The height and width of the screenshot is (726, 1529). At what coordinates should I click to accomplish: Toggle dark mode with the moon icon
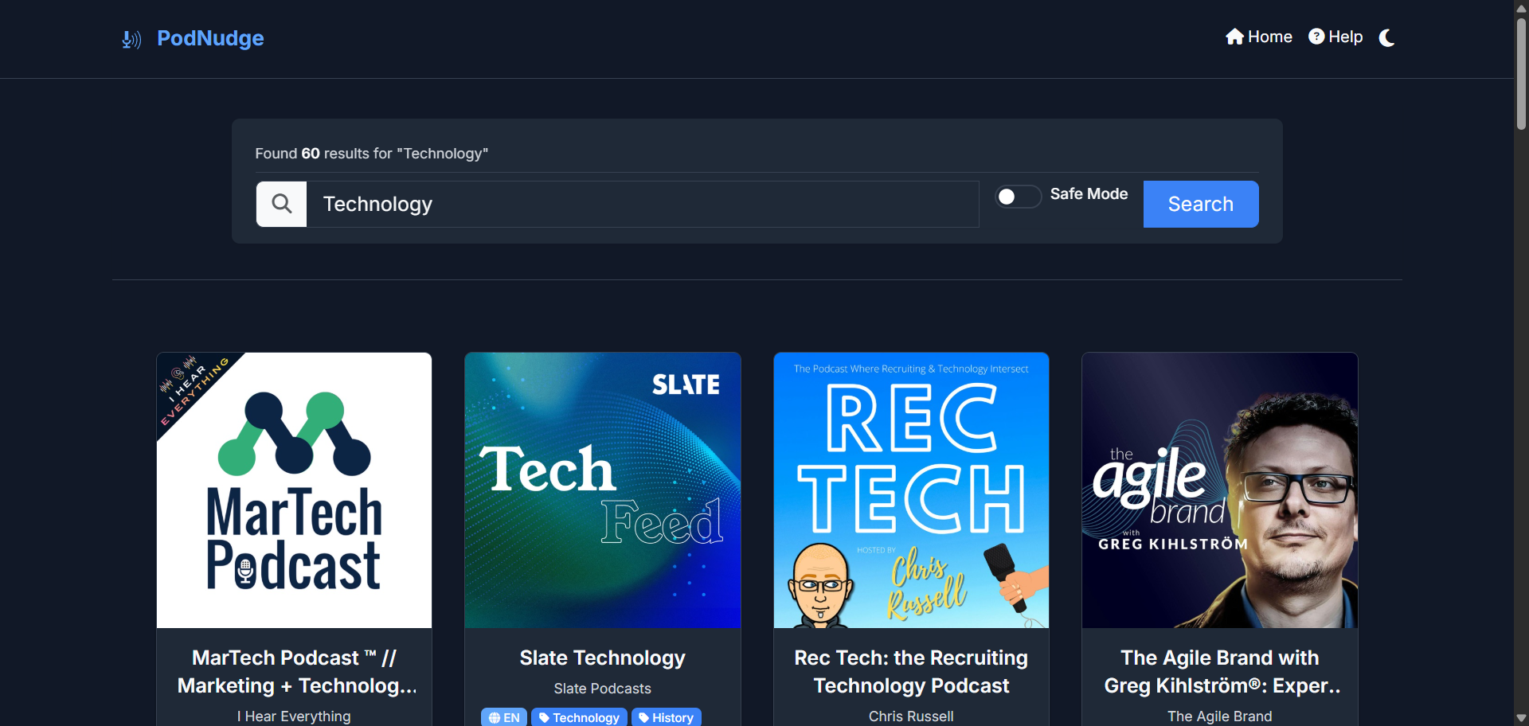pyautogui.click(x=1386, y=37)
